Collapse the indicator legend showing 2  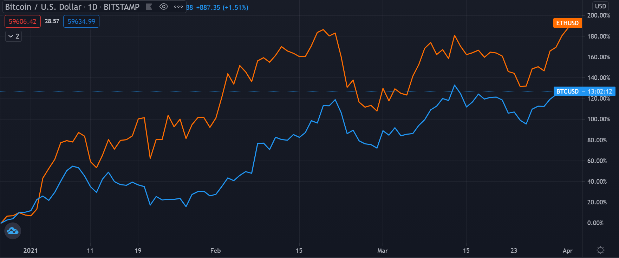coord(14,36)
